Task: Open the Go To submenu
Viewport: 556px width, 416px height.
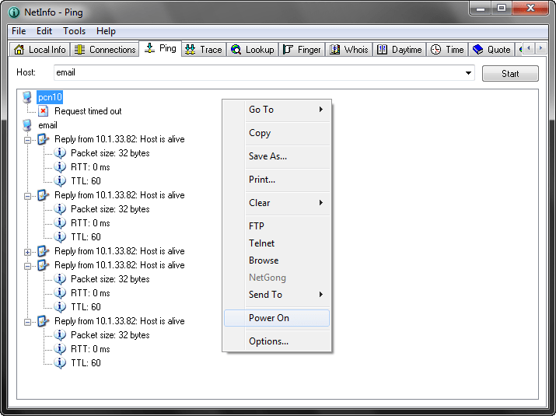Action: [277, 110]
